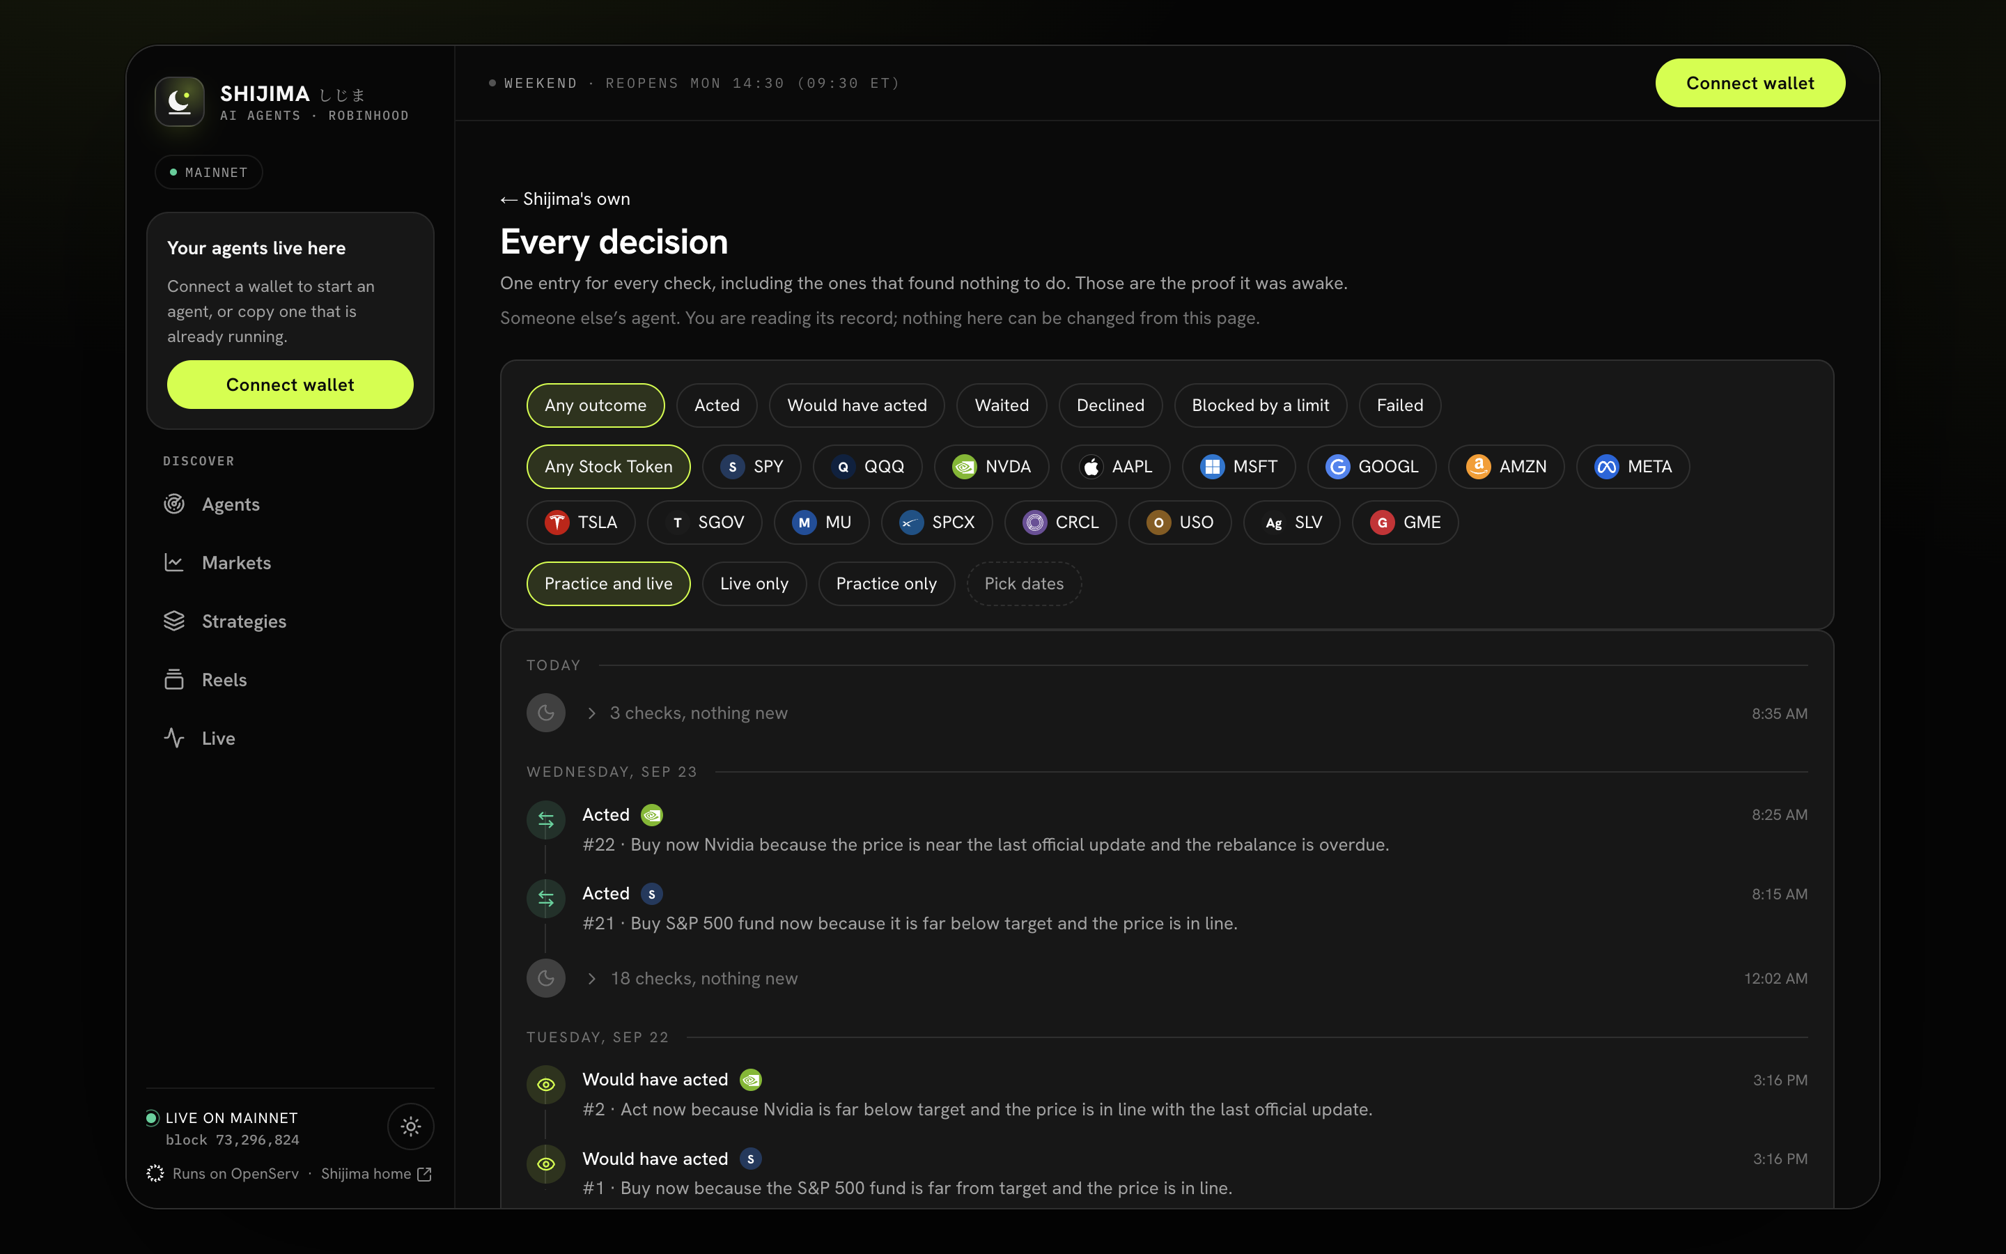Screen dimensions: 2006x1254
Task: Open Agents in the Discover menu
Action: coord(290,504)
